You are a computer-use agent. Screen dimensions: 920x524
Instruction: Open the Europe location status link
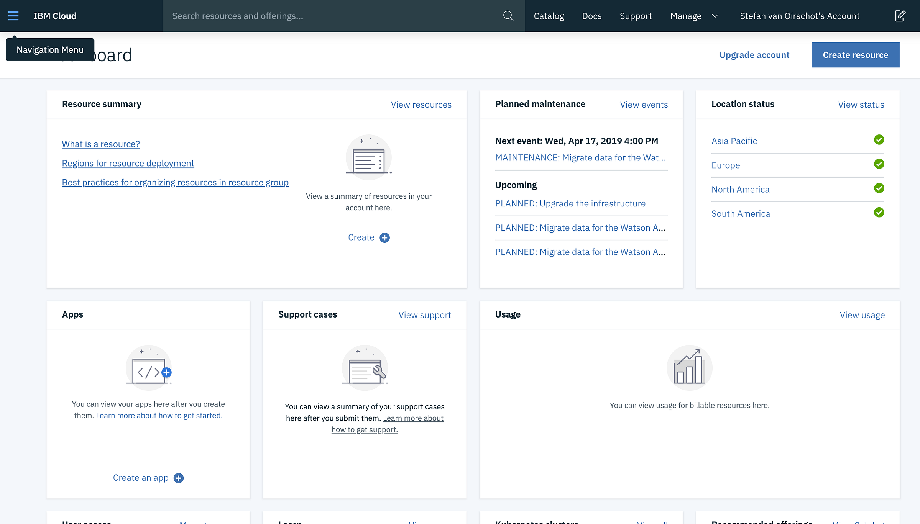point(726,165)
